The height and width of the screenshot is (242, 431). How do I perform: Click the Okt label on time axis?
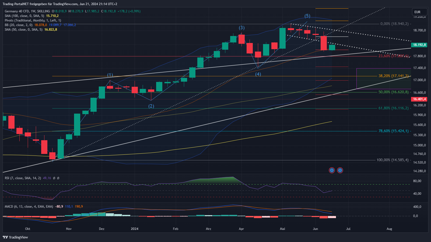pos(27,229)
